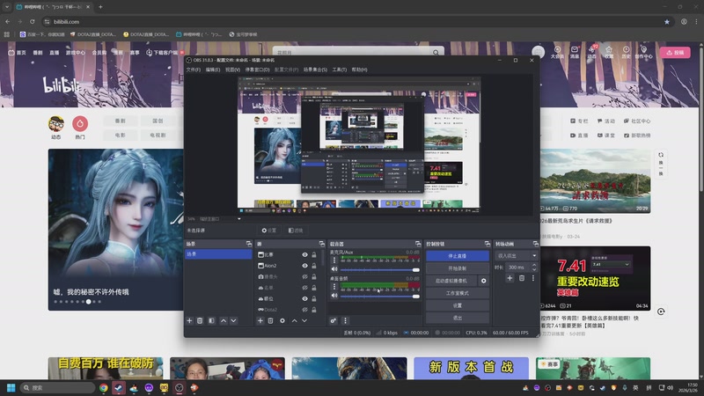Open audio mixer bottom three-dot menu

[x=345, y=320]
